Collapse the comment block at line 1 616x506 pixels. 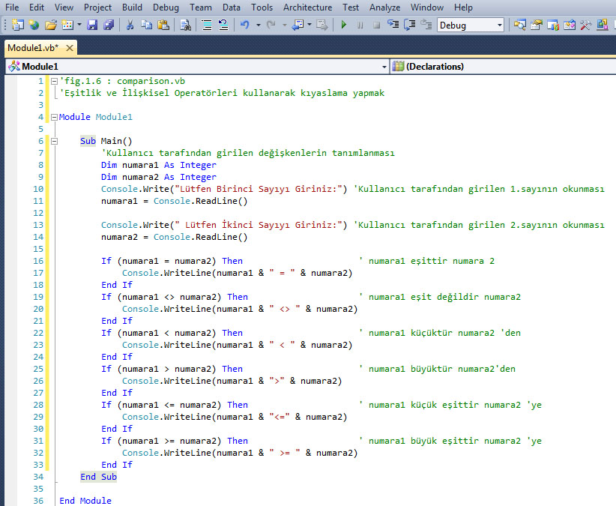coord(54,81)
